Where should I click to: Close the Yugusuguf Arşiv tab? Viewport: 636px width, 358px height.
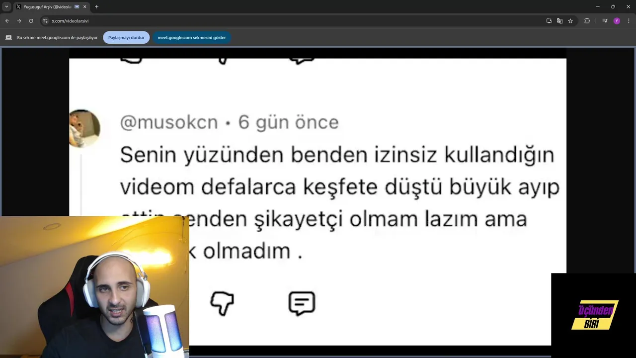[84, 7]
